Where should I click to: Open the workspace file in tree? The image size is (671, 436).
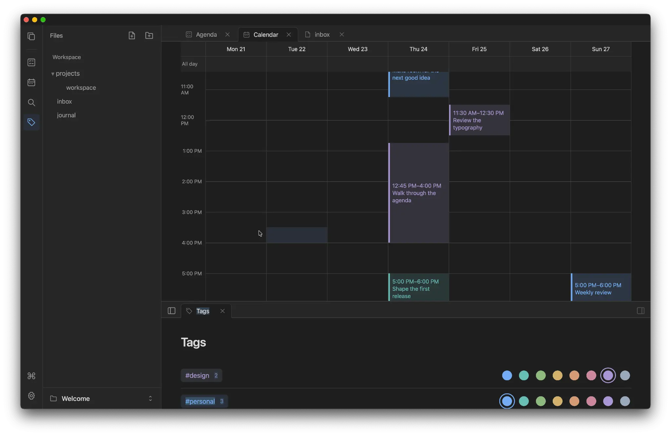coord(81,88)
